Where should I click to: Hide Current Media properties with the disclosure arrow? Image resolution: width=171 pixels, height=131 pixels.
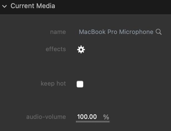point(4,6)
